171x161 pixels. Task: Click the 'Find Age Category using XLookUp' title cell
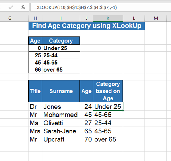[x=87, y=26]
